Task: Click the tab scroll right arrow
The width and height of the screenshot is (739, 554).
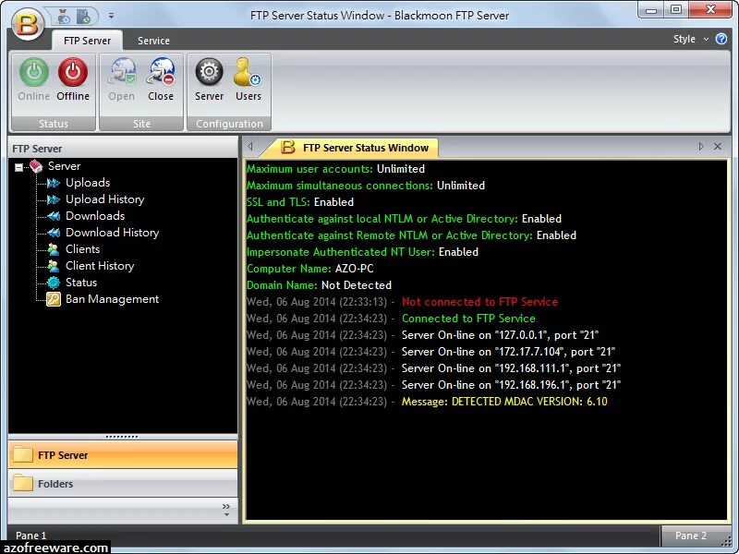Action: click(701, 147)
